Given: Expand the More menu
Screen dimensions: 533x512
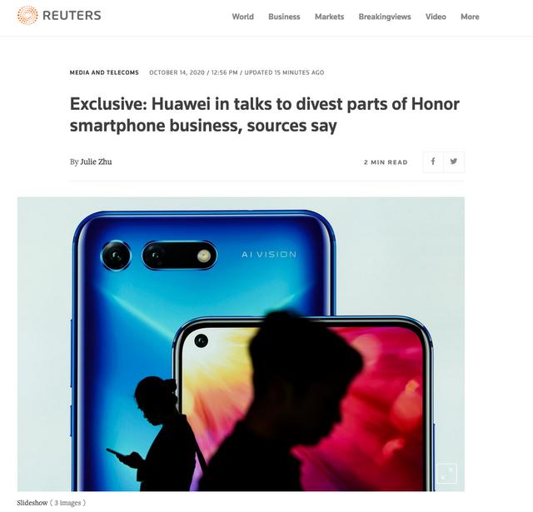Looking at the screenshot, I should [x=470, y=17].
